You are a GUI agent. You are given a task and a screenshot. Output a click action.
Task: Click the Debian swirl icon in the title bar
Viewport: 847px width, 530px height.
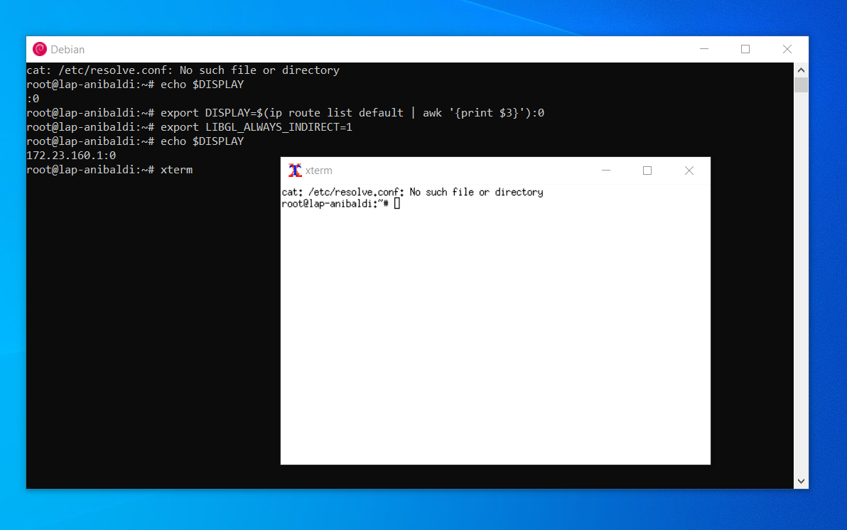pos(39,49)
